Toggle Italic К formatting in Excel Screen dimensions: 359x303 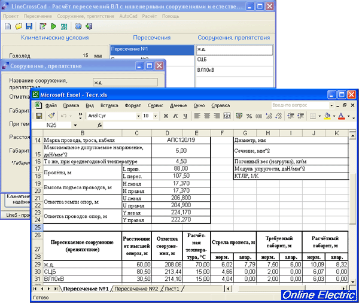175,116
